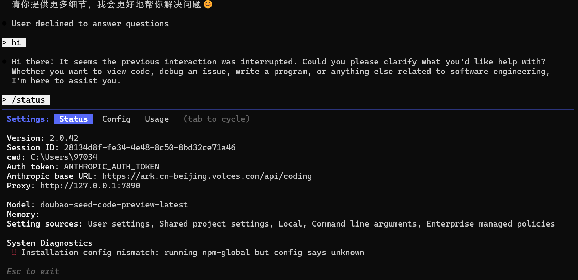Screen dimensions: 578x280
Task: Click the warning icon next to Installation config mismatch
Action: click(14, 252)
